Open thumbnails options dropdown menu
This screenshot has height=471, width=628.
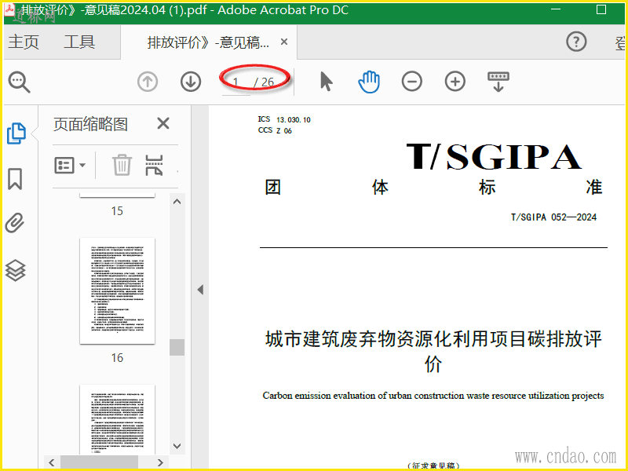(70, 165)
